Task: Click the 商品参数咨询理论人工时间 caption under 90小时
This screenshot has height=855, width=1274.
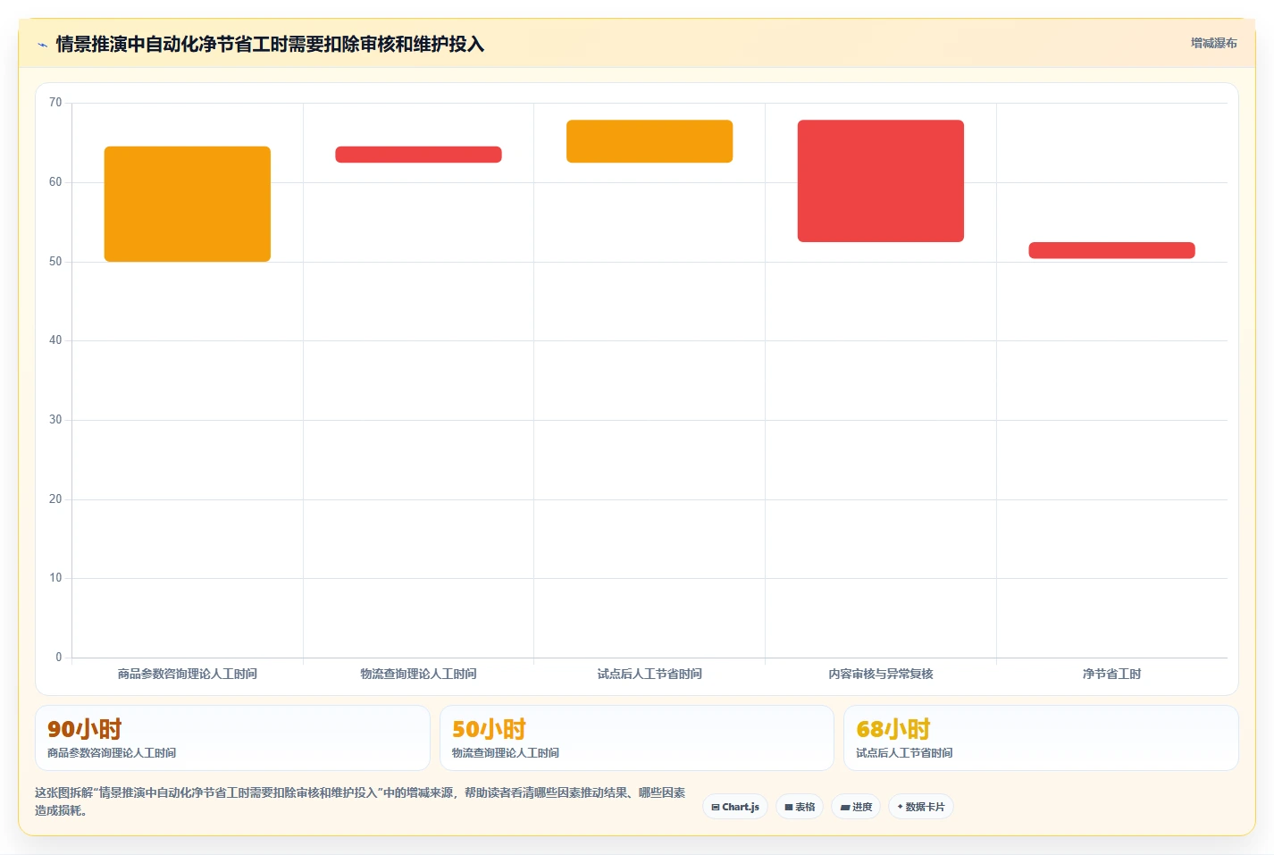Action: [x=112, y=753]
